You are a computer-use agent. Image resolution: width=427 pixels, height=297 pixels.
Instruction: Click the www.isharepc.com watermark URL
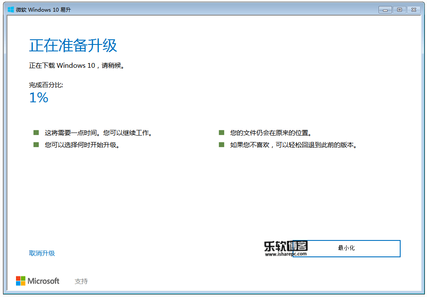285,254
